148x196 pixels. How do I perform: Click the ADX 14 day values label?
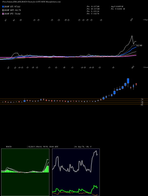click(x=83, y=146)
